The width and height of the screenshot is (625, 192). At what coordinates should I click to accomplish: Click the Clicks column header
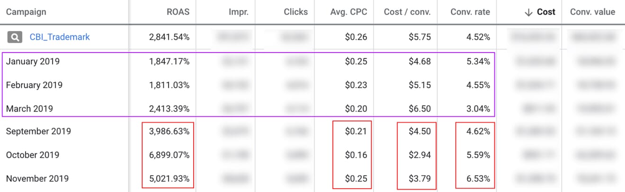pyautogui.click(x=295, y=12)
